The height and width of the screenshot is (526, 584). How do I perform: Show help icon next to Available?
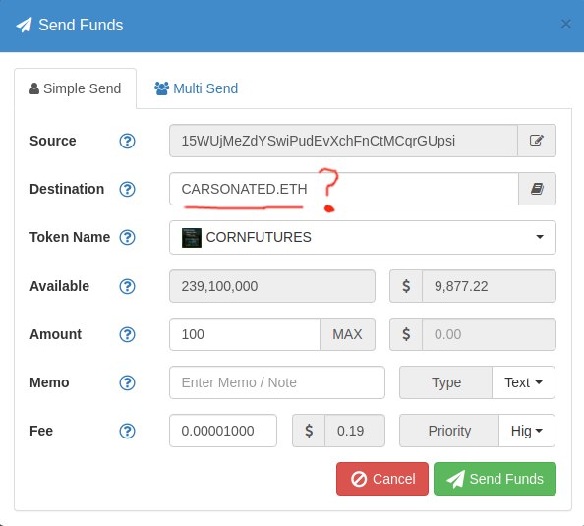click(x=127, y=286)
